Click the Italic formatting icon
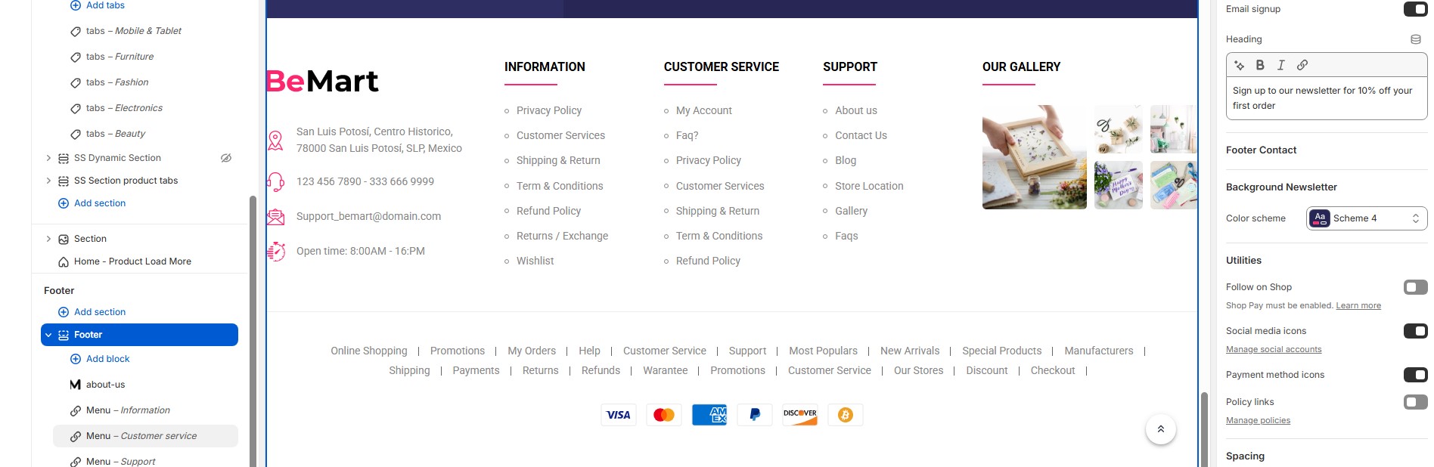Screen dimensions: 1434x467 point(1281,65)
